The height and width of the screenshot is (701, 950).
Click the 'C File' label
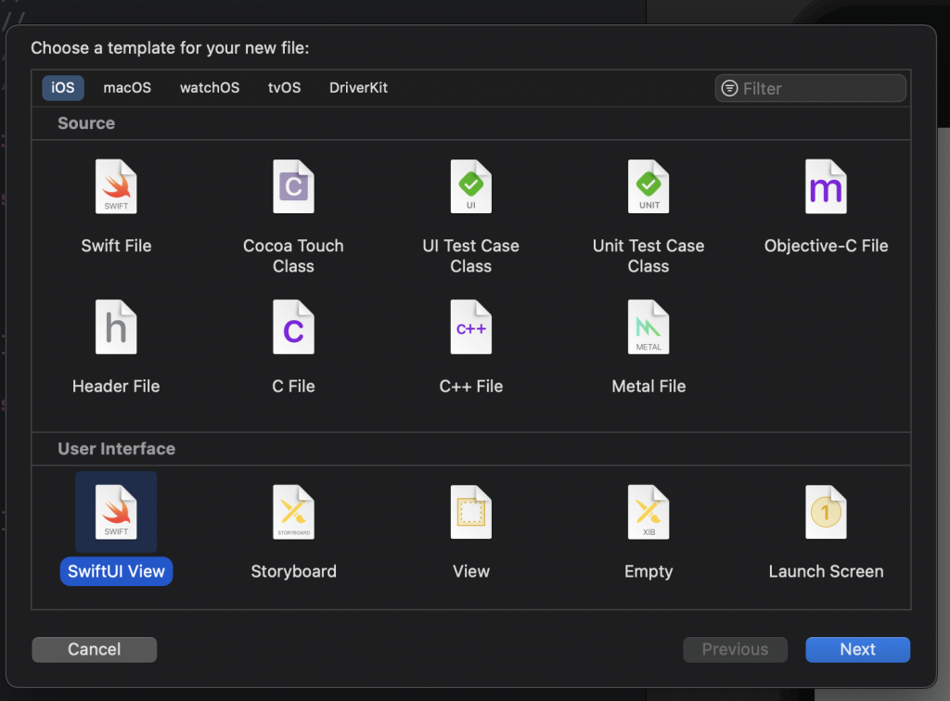click(293, 387)
